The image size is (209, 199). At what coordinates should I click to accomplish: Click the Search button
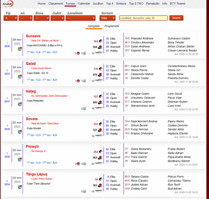[176, 18]
